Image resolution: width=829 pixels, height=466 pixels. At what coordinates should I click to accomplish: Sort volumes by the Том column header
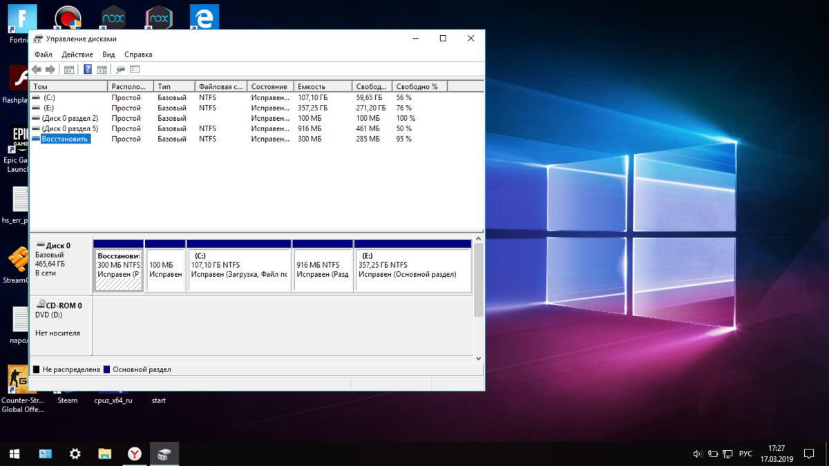(x=68, y=87)
